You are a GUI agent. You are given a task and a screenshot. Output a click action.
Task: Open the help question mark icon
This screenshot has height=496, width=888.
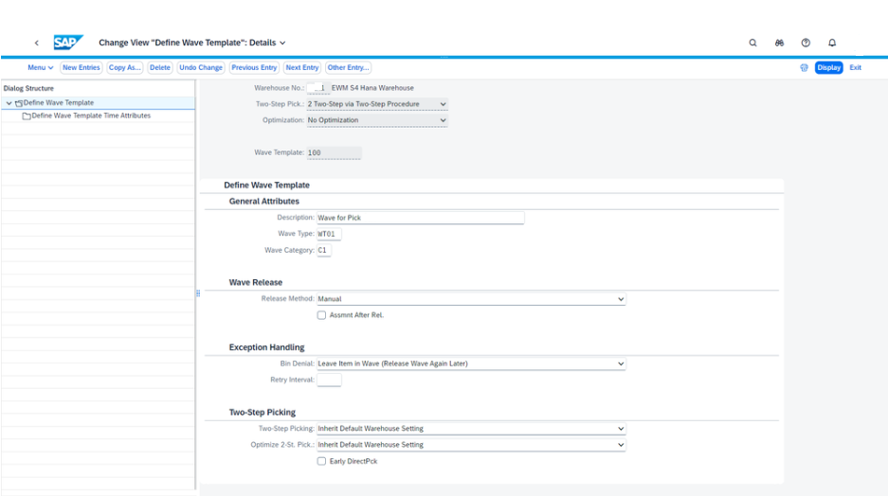click(806, 43)
